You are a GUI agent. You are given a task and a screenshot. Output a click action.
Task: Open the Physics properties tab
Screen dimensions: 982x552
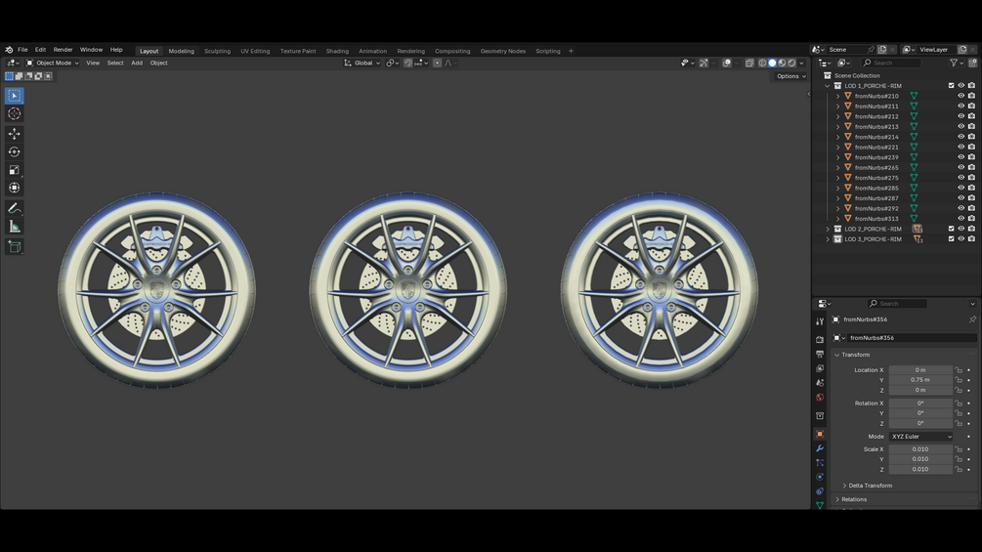click(820, 477)
